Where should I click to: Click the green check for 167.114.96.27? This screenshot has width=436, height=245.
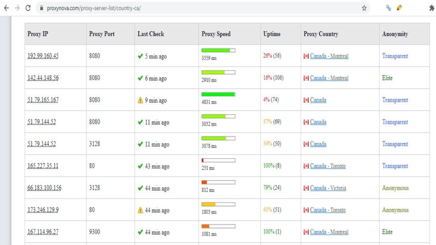tap(140, 232)
